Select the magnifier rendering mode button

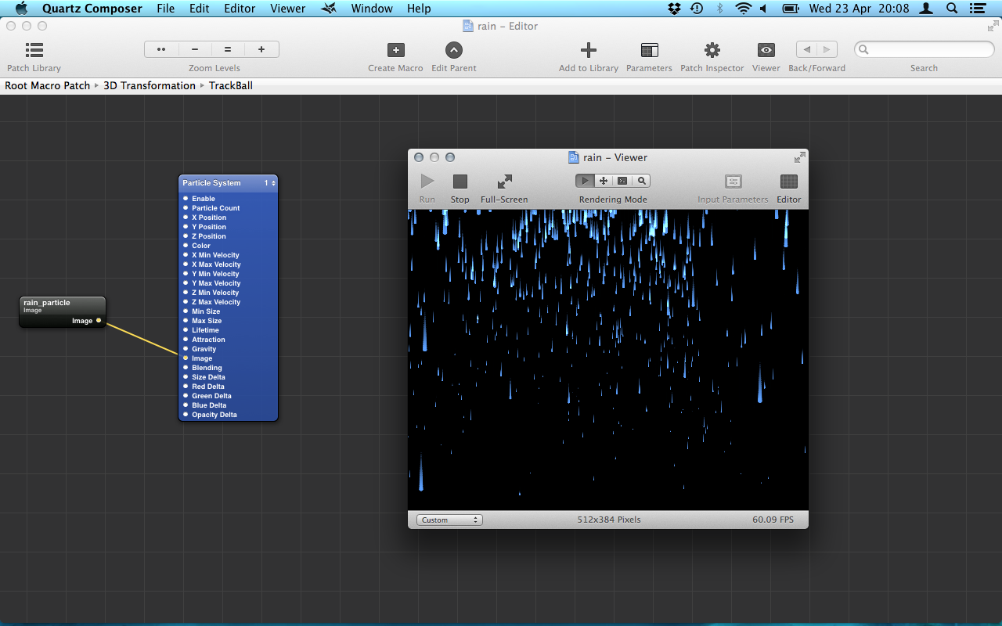(x=641, y=181)
